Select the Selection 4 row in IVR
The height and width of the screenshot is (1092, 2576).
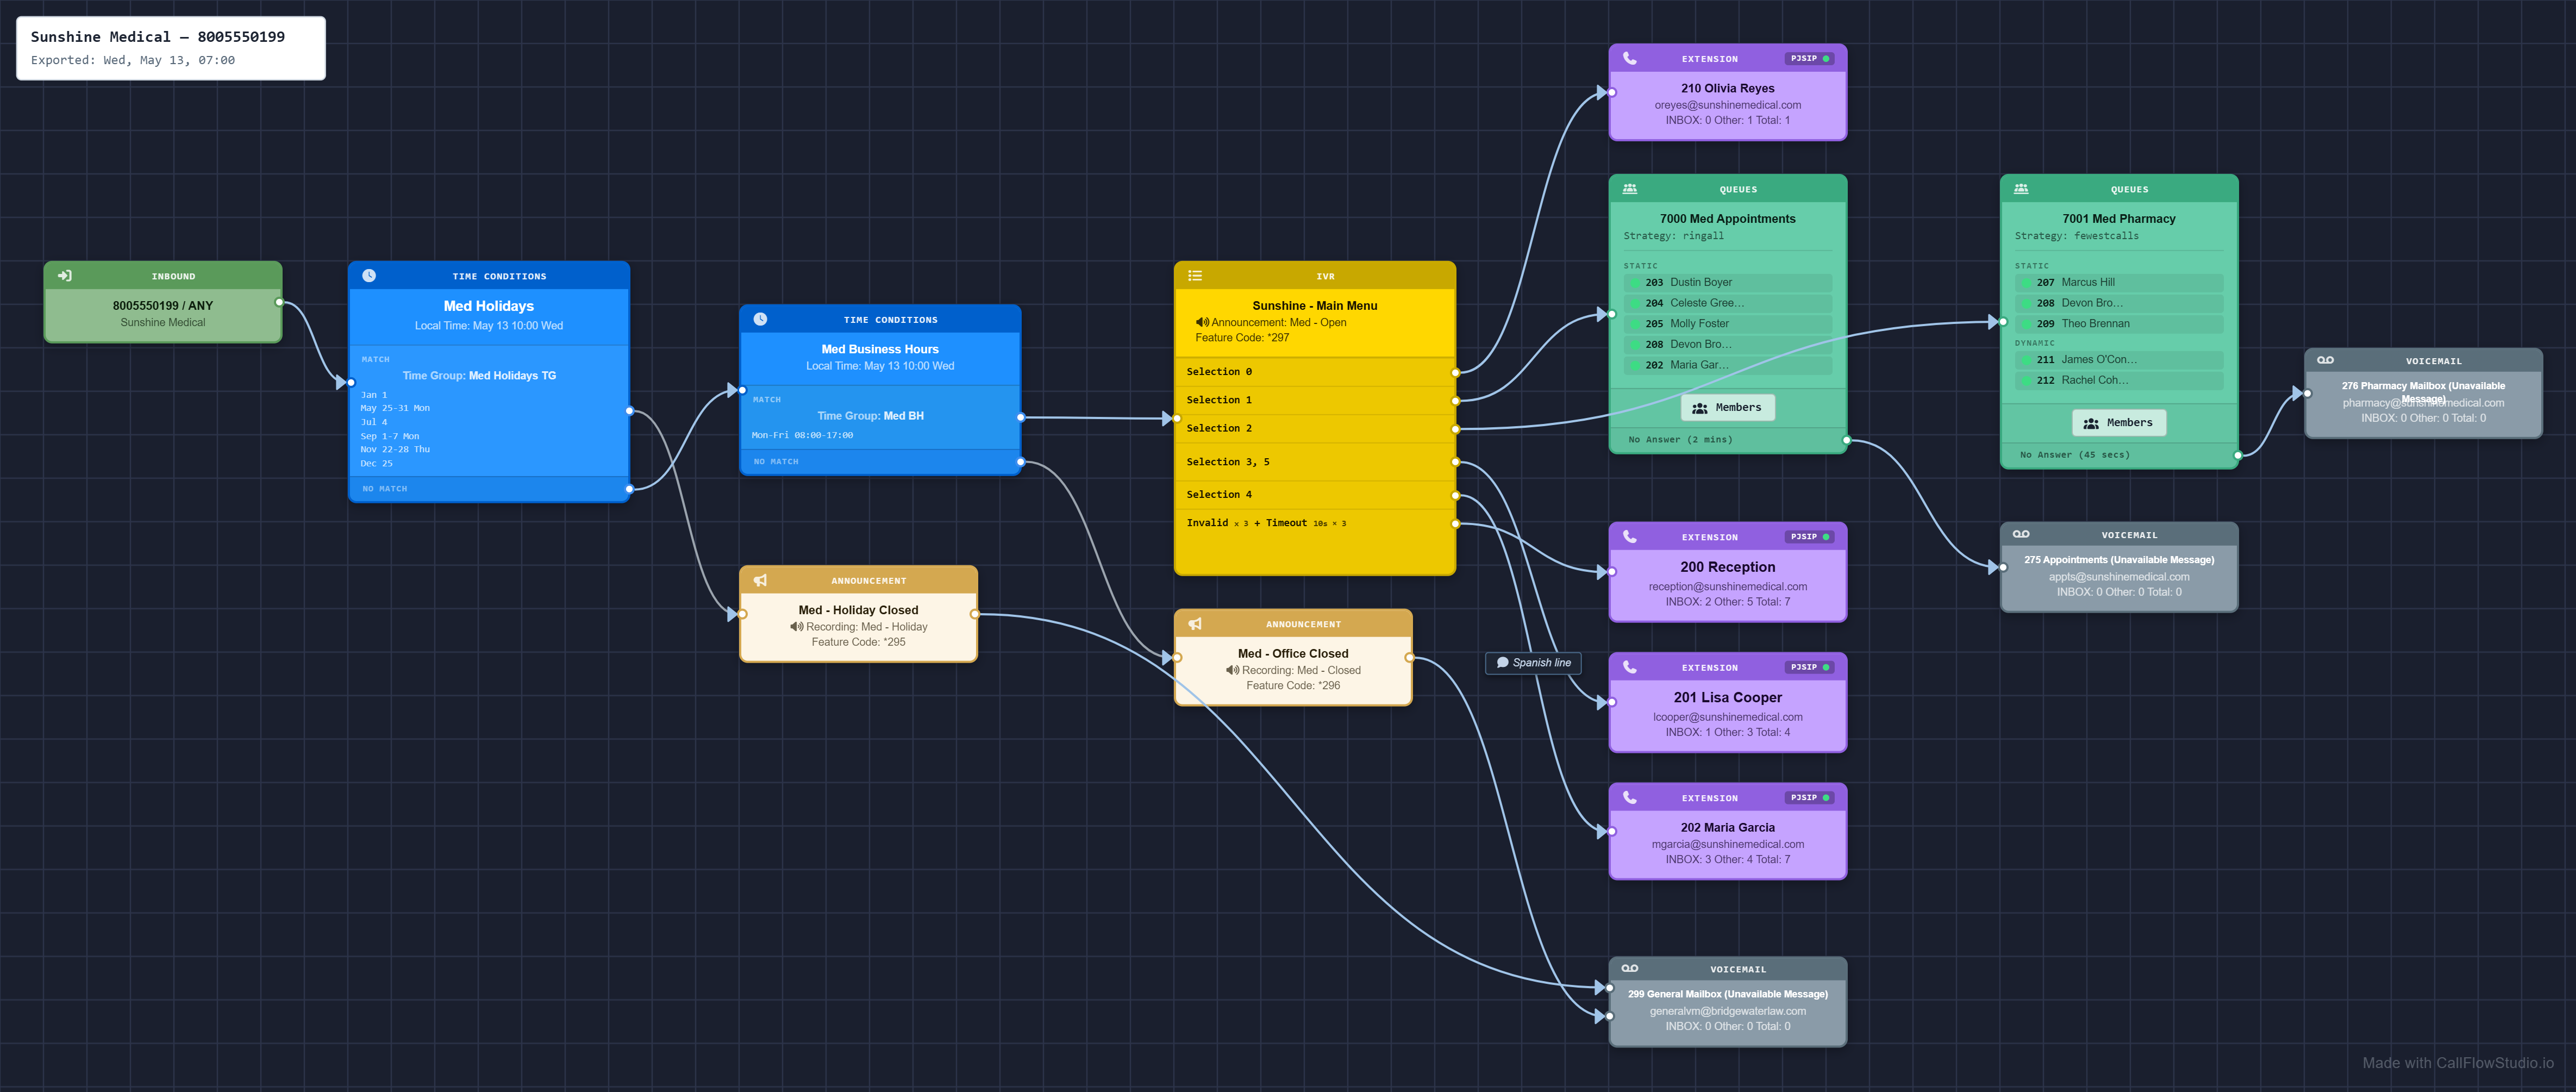1314,495
